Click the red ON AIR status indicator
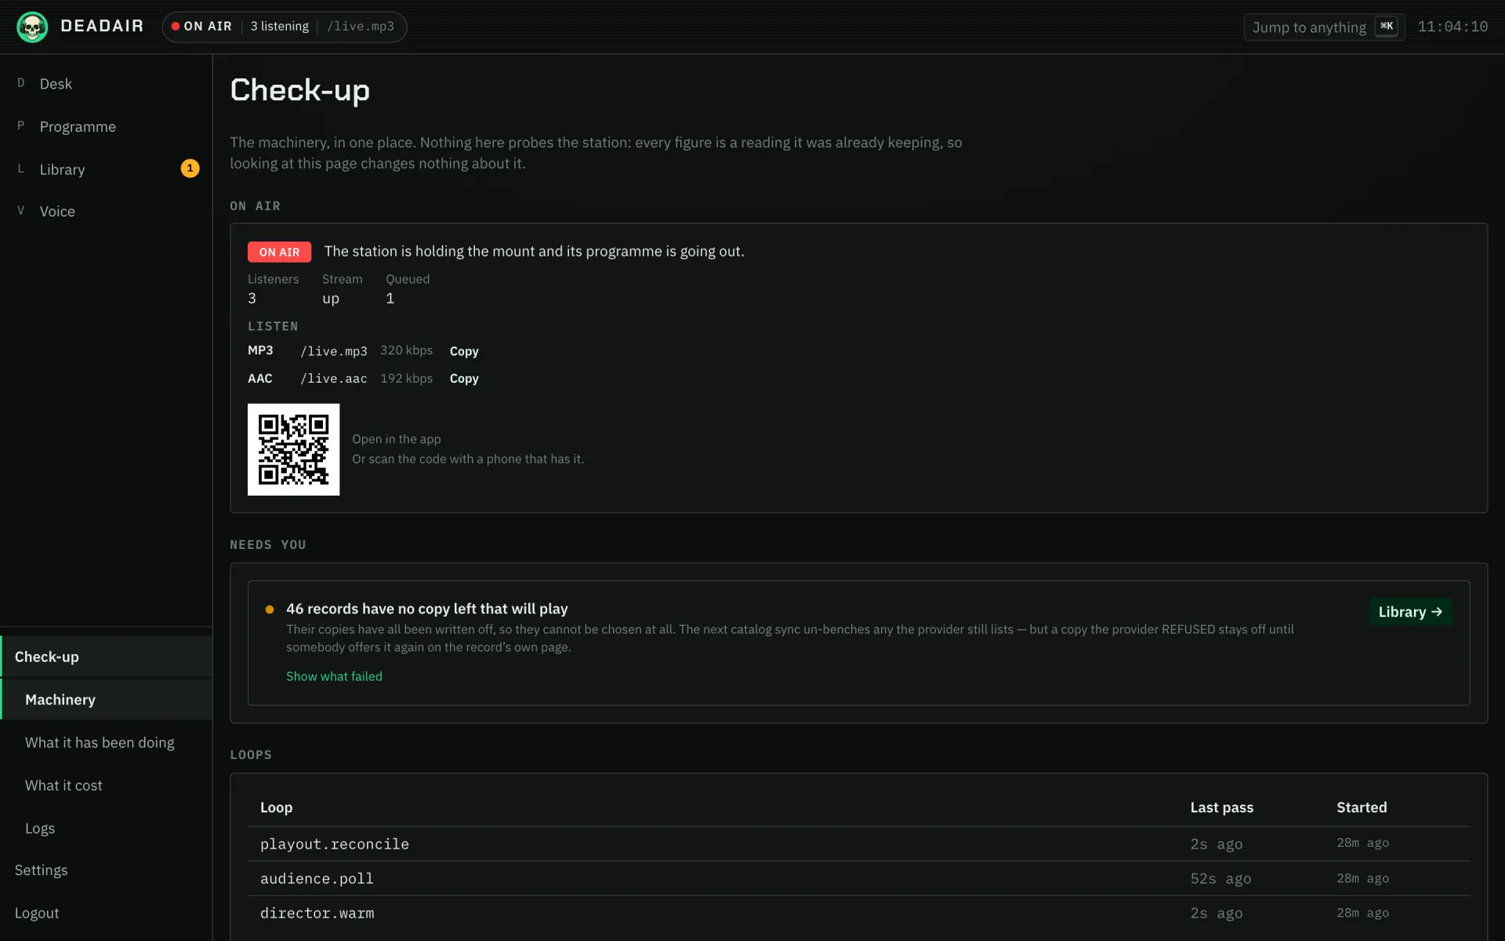The image size is (1505, 941). point(201,27)
